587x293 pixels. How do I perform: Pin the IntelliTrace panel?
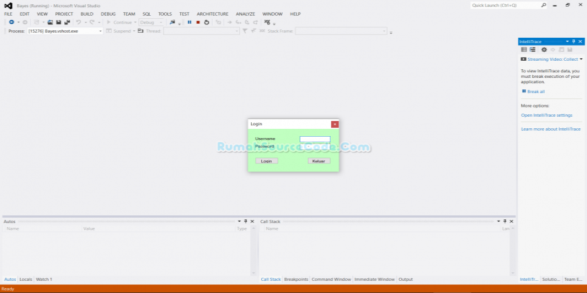[574, 41]
